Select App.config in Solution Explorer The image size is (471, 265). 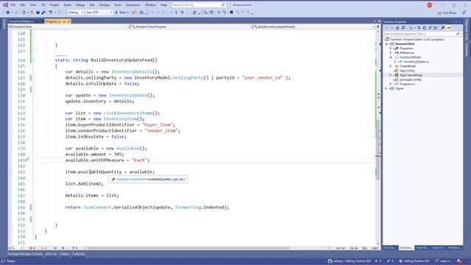pos(407,71)
